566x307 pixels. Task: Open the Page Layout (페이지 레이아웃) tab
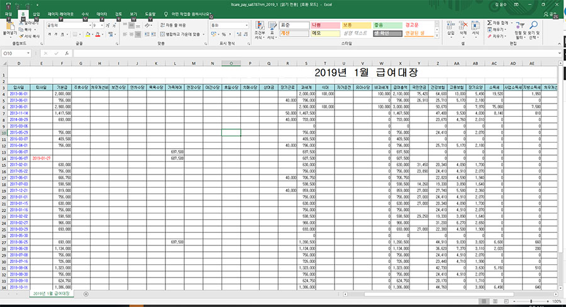click(60, 13)
